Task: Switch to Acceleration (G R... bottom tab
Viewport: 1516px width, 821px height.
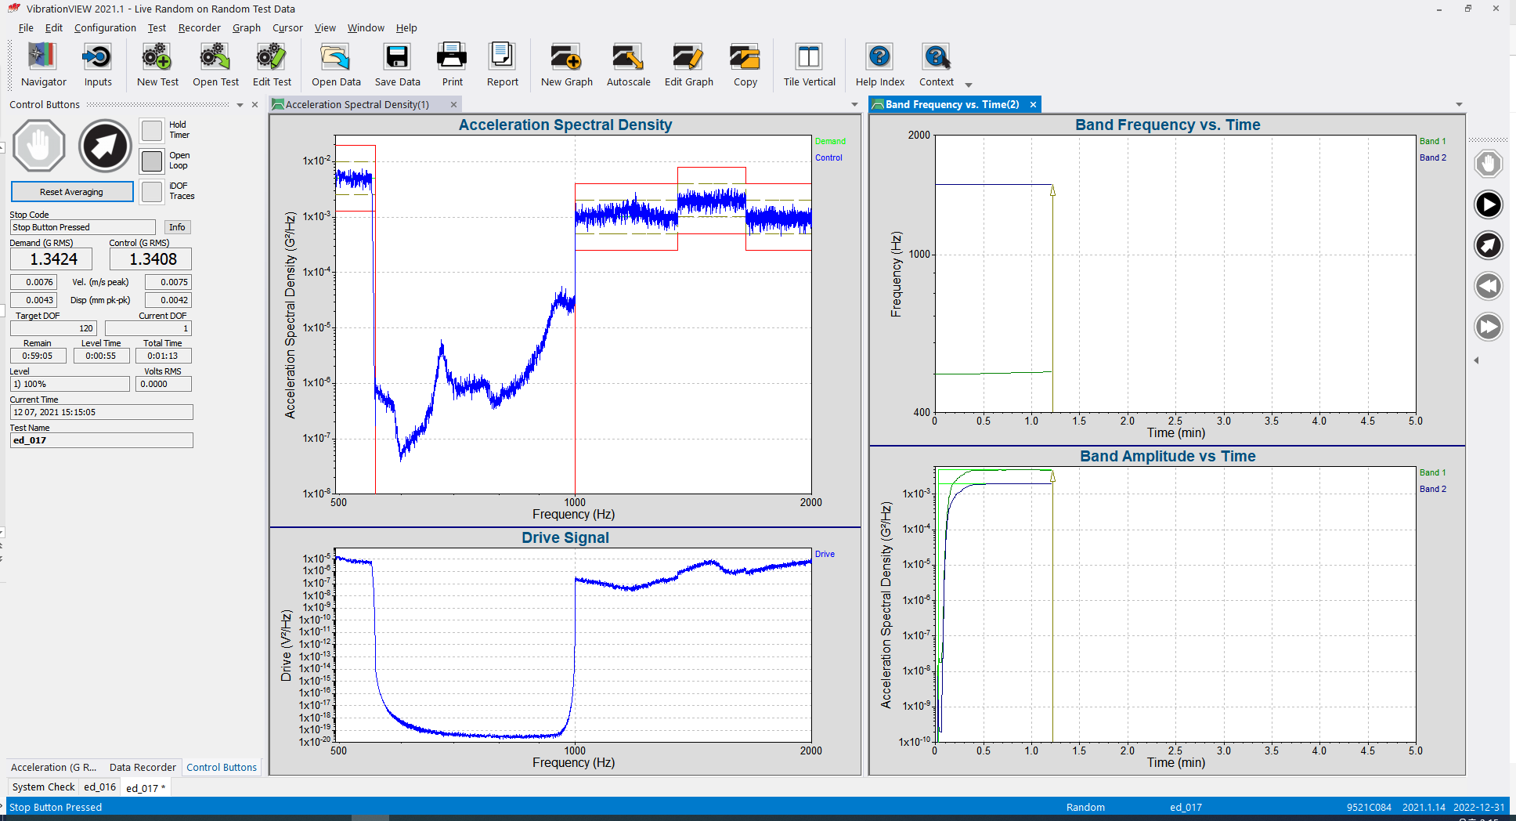Action: pos(54,768)
